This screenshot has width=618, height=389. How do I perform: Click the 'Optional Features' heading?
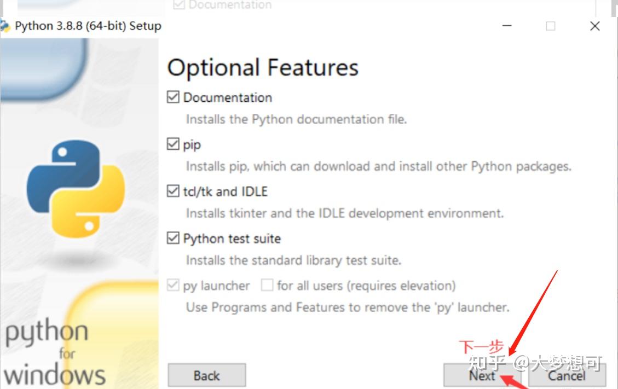coord(263,67)
